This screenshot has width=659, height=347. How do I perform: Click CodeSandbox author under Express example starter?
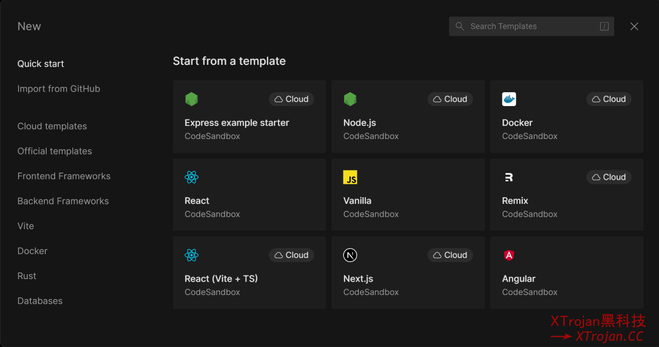tap(213, 136)
